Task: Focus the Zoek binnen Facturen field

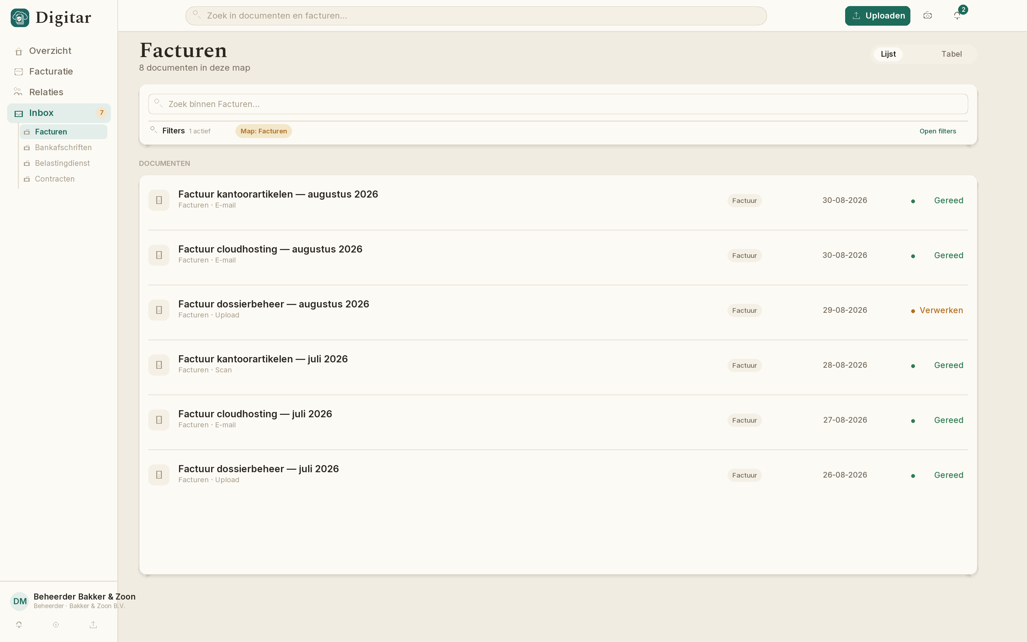Action: pos(558,104)
